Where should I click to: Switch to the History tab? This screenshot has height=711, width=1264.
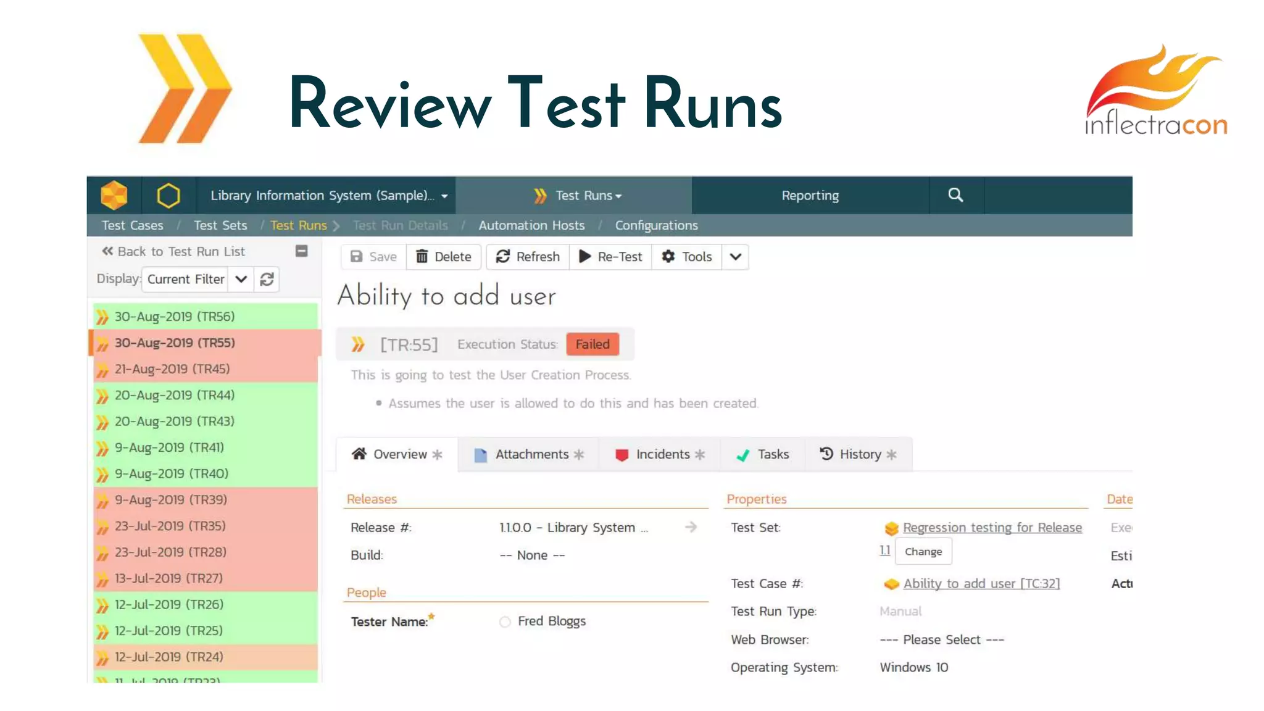[859, 455]
